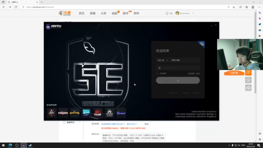Open the WeChat QR login corner icon
Image resolution: width=263 pixels, height=148 pixels.
coord(201,44)
